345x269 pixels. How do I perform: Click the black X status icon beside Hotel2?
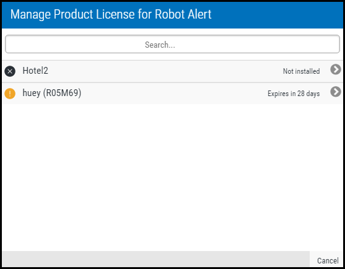coord(10,71)
